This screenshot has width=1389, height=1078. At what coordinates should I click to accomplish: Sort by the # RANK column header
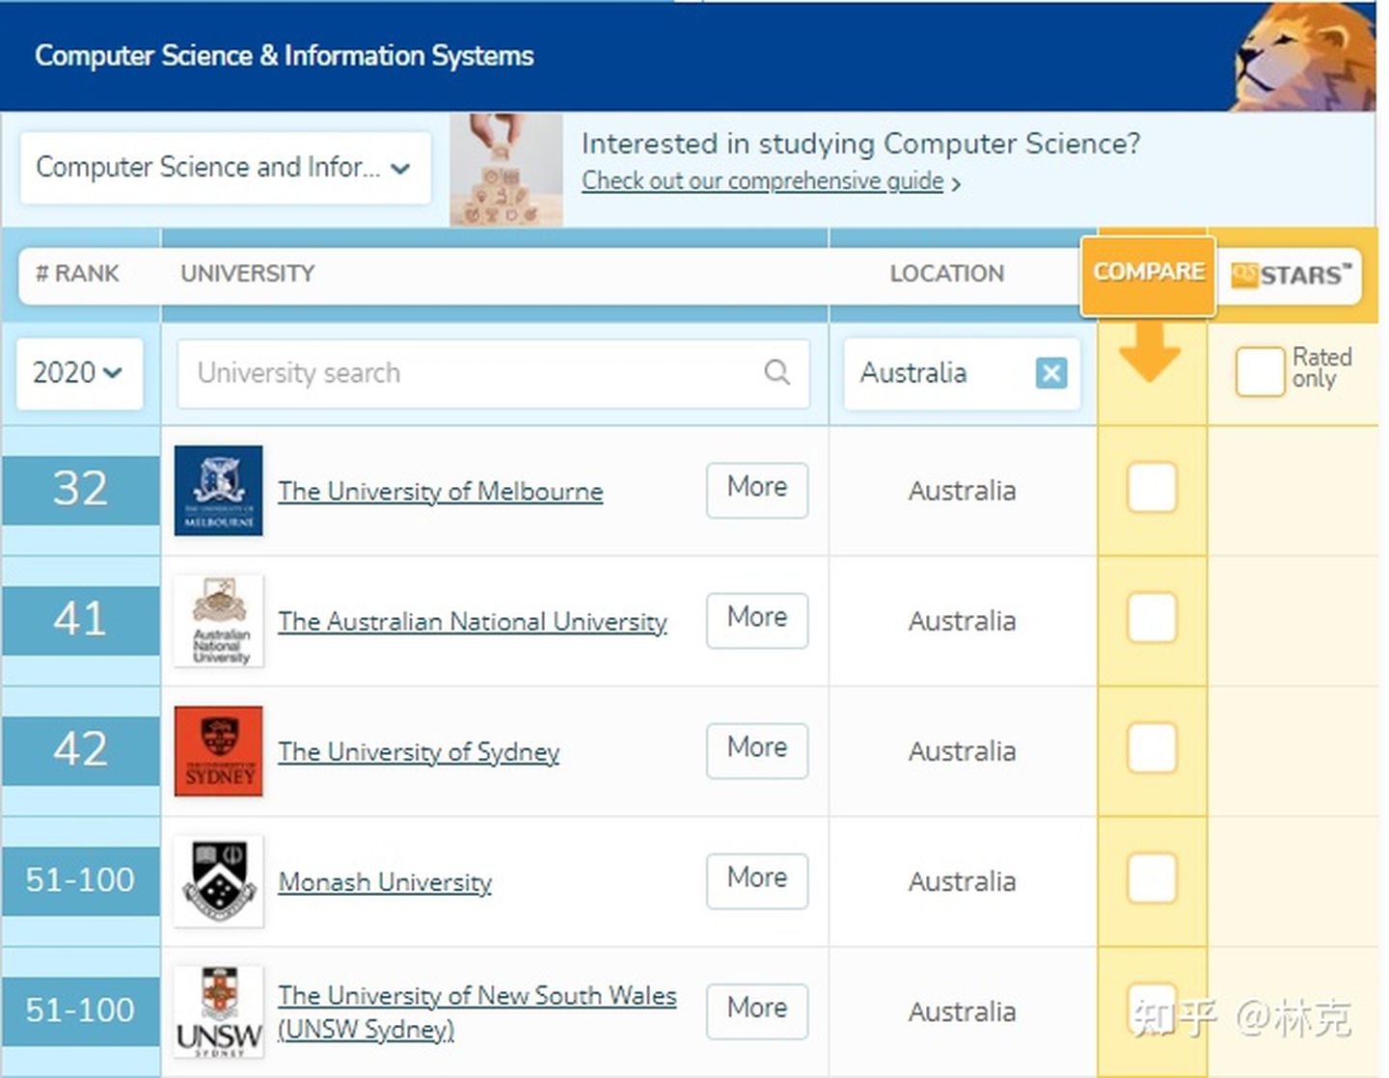coord(77,273)
